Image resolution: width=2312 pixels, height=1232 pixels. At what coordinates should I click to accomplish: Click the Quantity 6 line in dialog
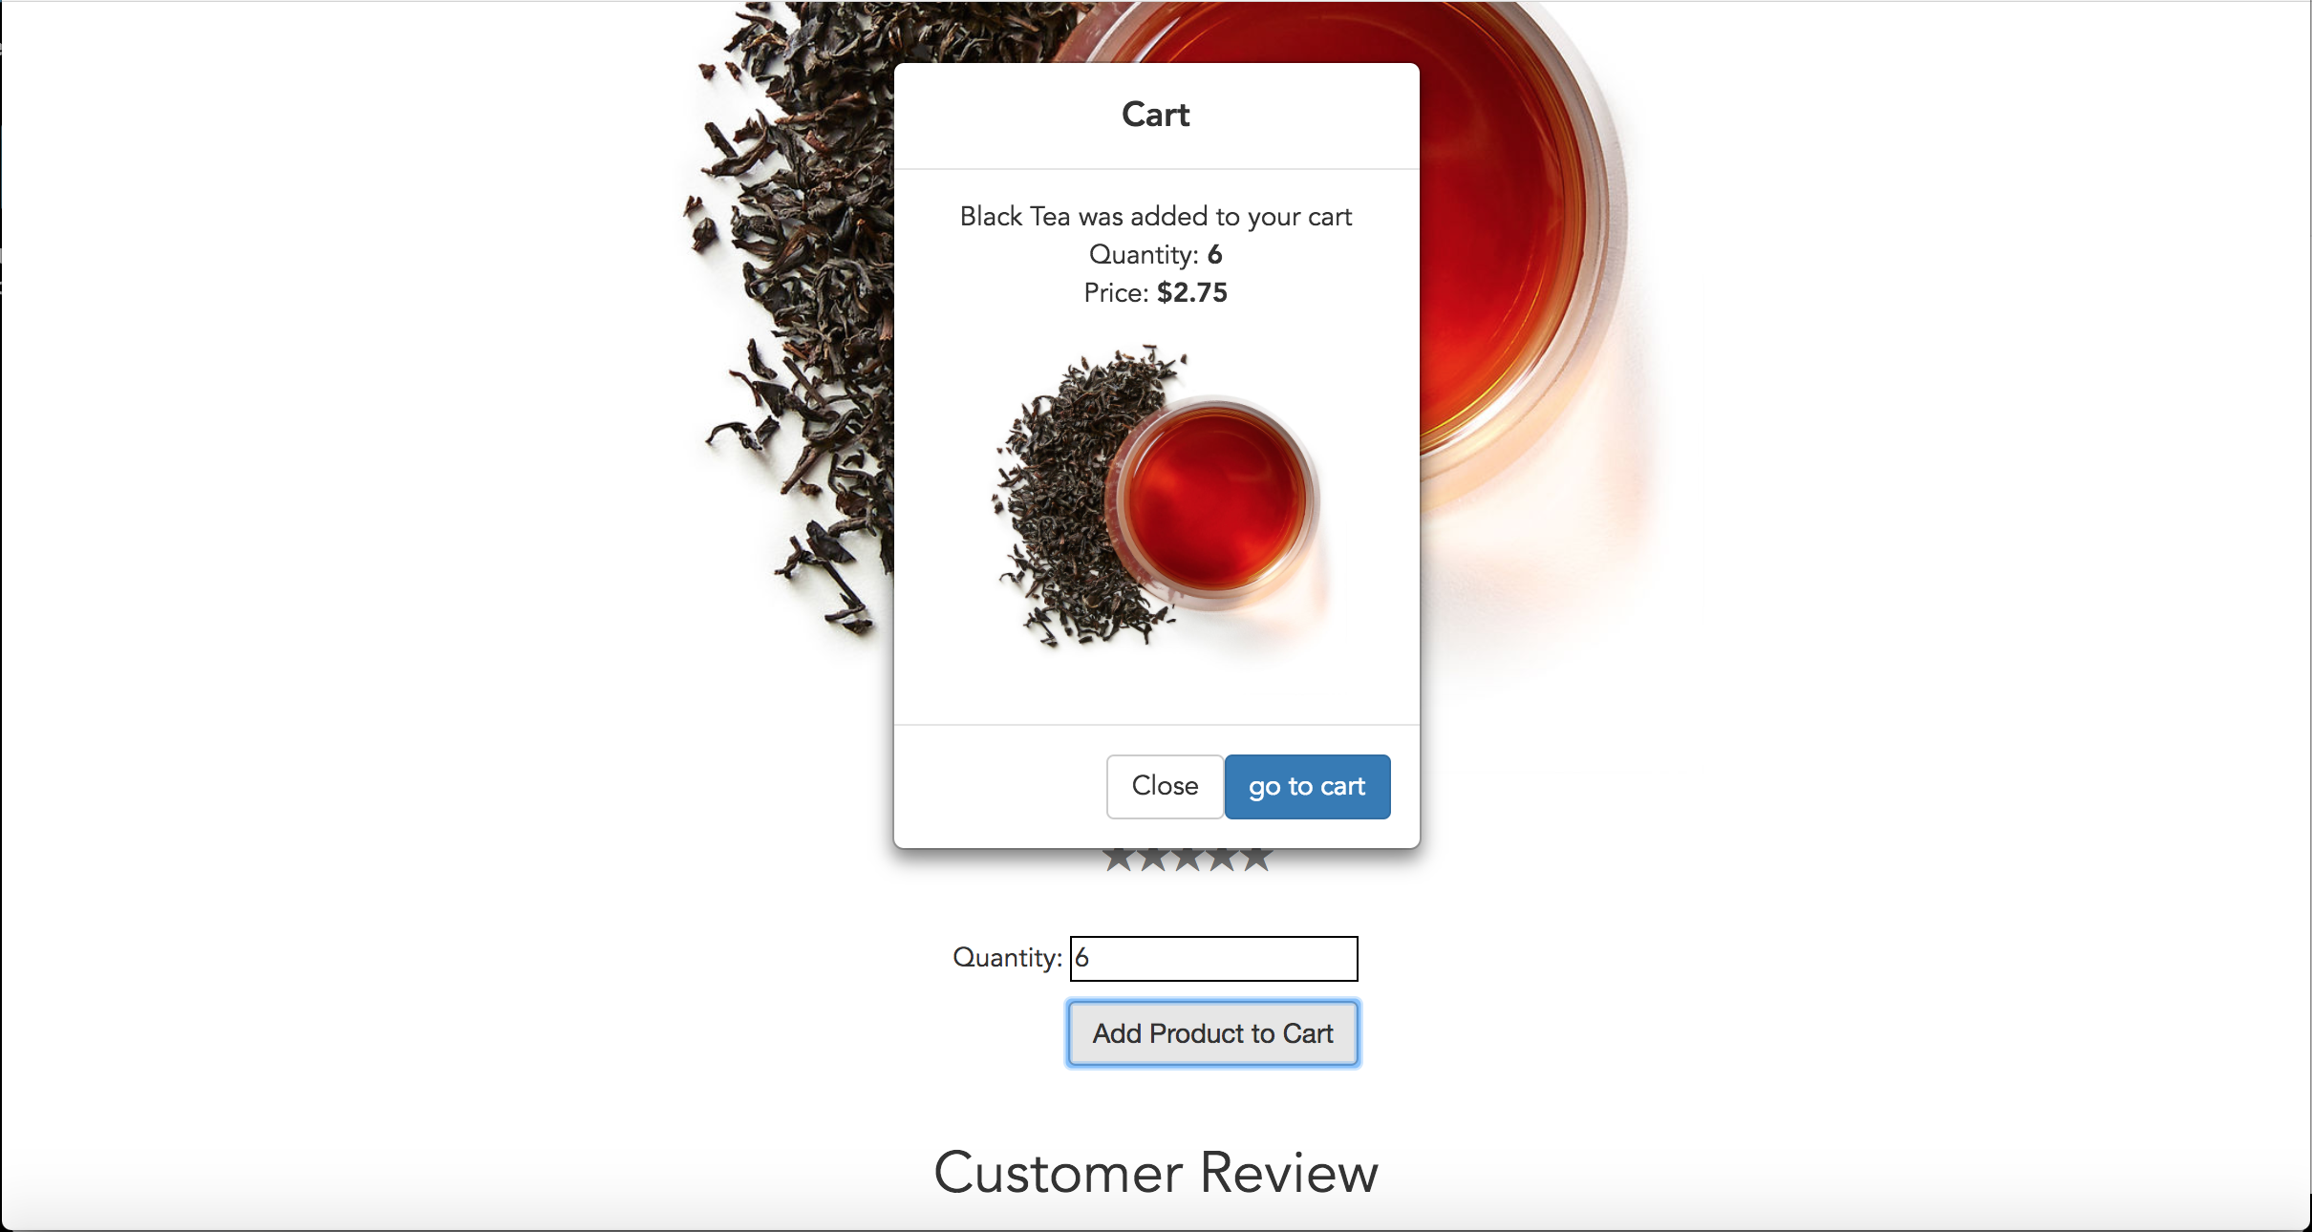(x=1156, y=255)
